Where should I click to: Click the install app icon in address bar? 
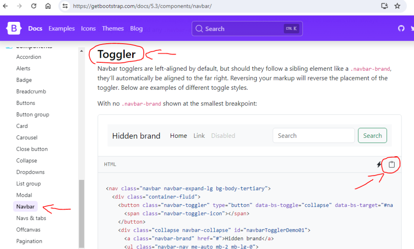point(384,6)
